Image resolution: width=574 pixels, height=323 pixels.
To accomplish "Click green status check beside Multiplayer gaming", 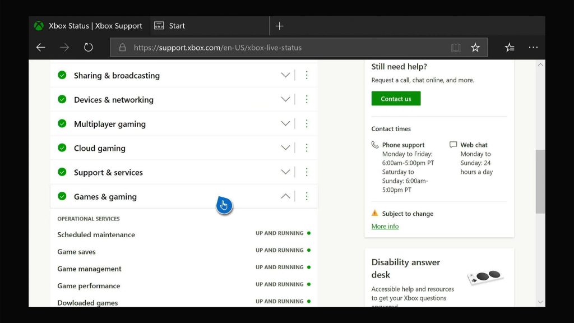I will (62, 123).
